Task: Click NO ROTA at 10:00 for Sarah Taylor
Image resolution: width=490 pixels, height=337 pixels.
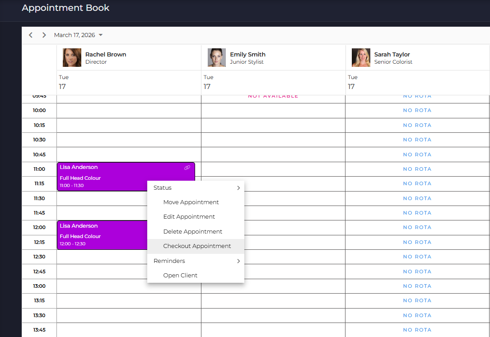Action: [x=416, y=110]
